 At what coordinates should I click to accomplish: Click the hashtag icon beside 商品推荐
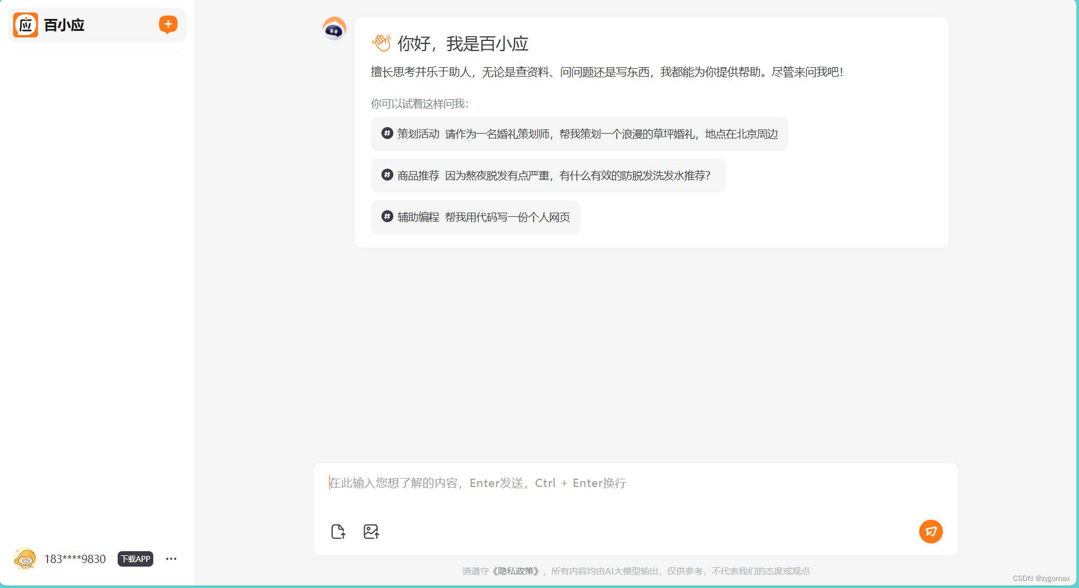point(387,175)
